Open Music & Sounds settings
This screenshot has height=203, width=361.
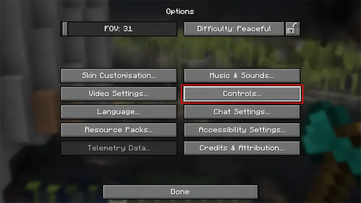click(x=242, y=75)
